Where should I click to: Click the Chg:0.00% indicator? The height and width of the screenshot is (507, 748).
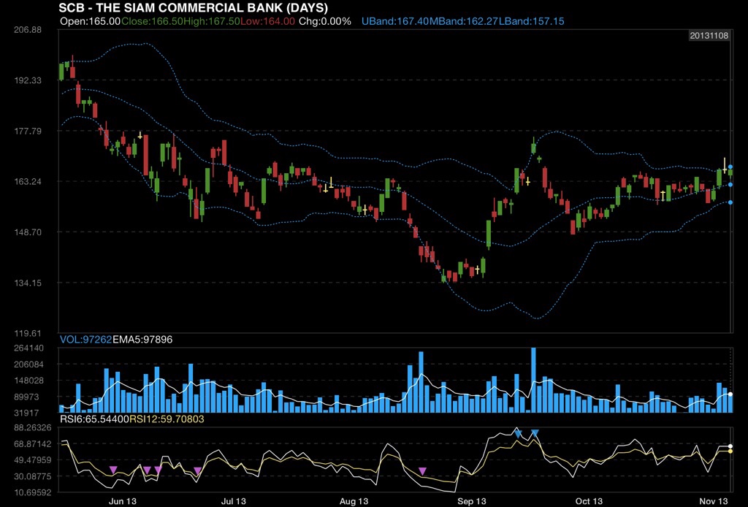(325, 21)
